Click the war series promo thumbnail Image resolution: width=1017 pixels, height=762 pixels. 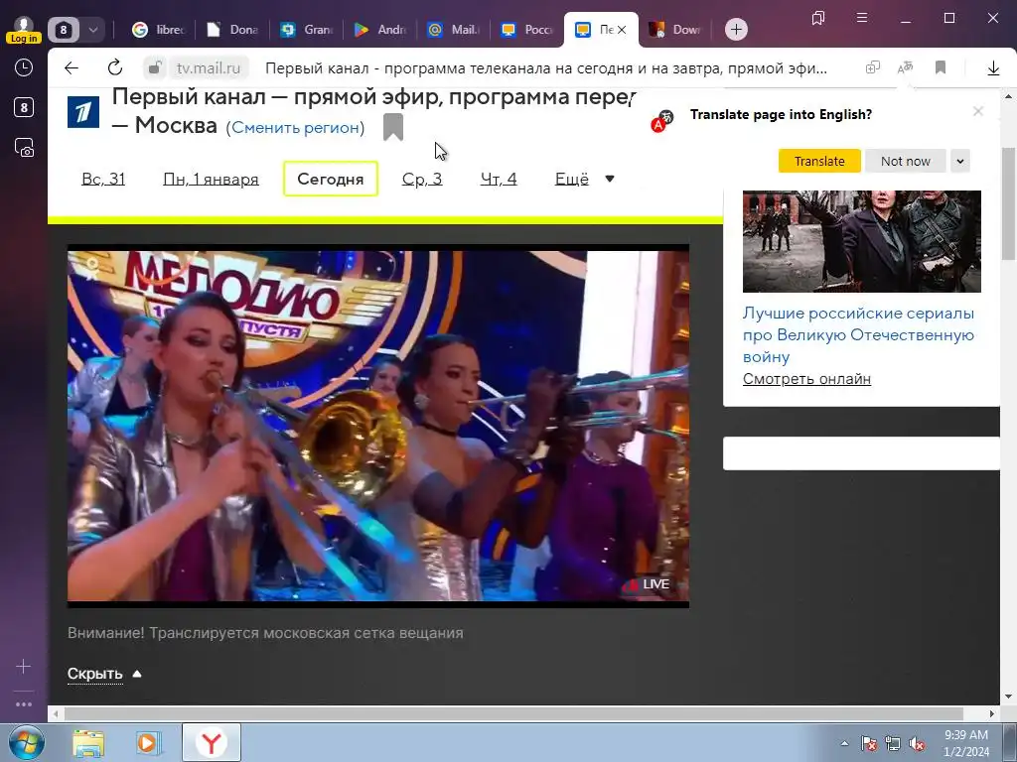coord(861,241)
